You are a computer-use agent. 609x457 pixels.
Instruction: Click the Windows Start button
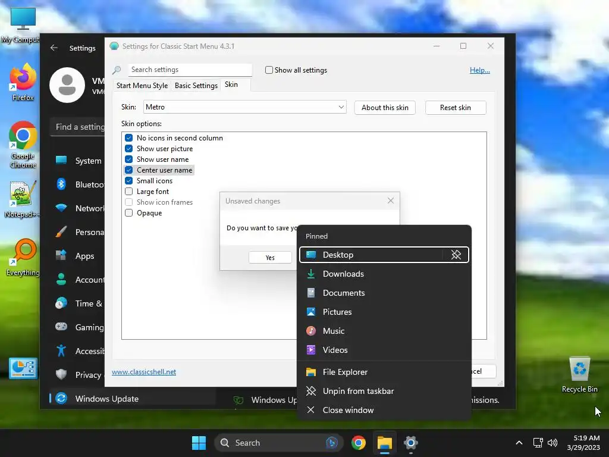point(199,443)
